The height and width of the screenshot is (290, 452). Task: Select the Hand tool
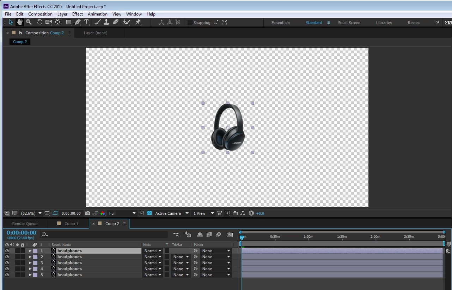point(20,22)
